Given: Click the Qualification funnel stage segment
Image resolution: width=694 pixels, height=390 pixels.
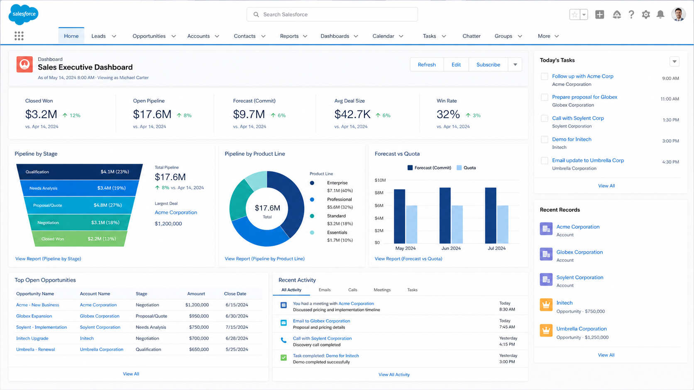Looking at the screenshot, I should point(79,172).
